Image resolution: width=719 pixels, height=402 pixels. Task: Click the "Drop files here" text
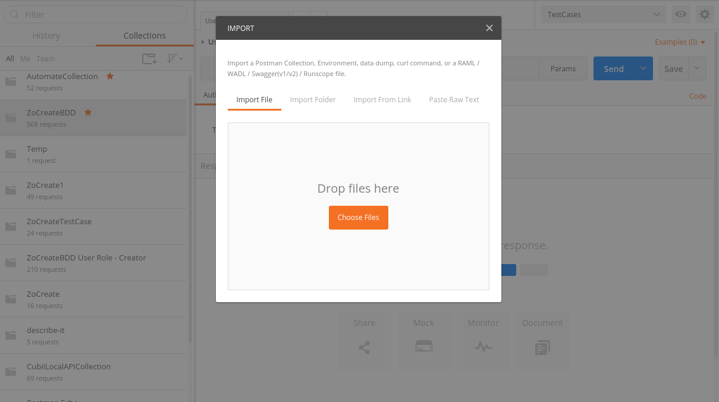[358, 189]
